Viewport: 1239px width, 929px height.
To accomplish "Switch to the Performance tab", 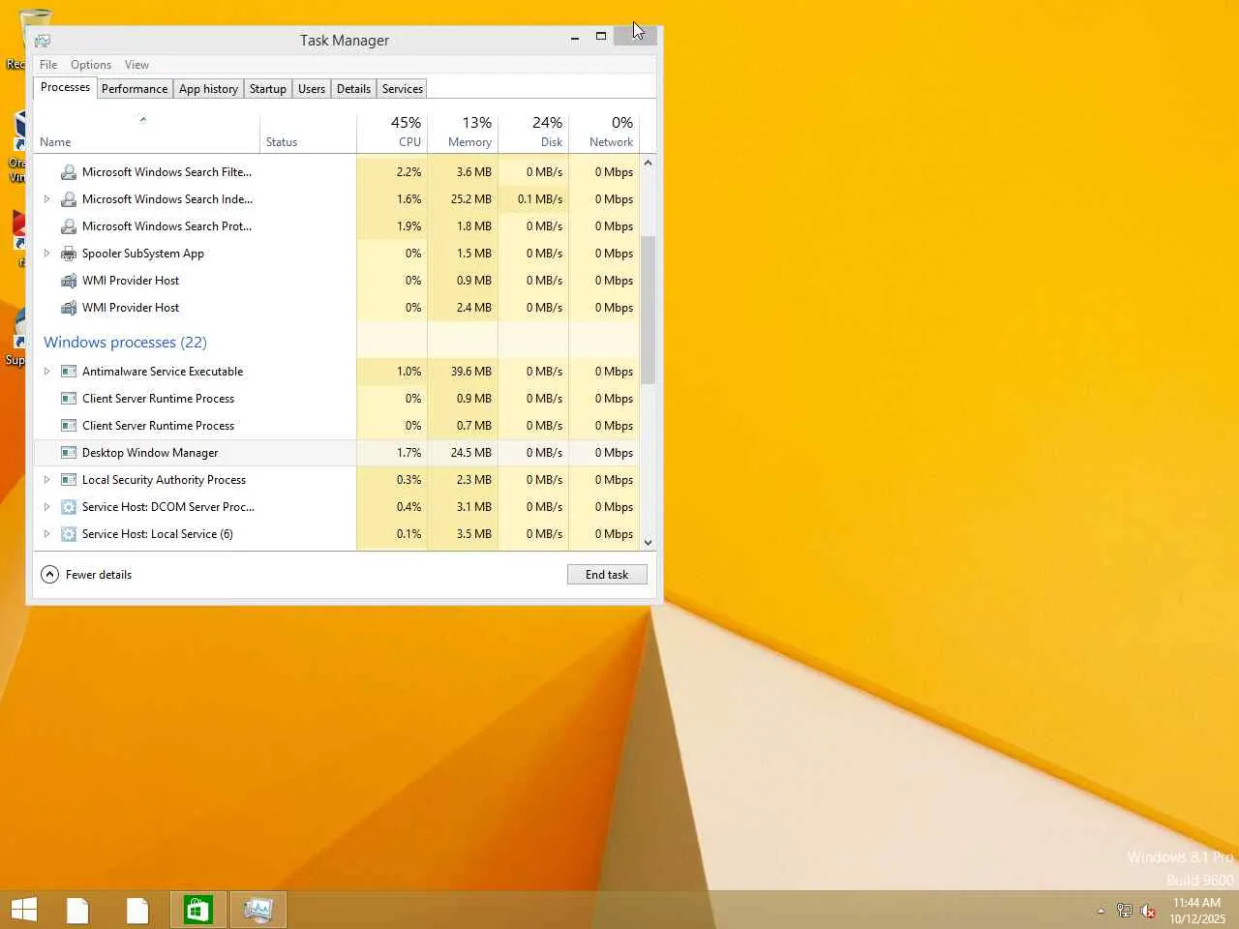I will coord(135,89).
